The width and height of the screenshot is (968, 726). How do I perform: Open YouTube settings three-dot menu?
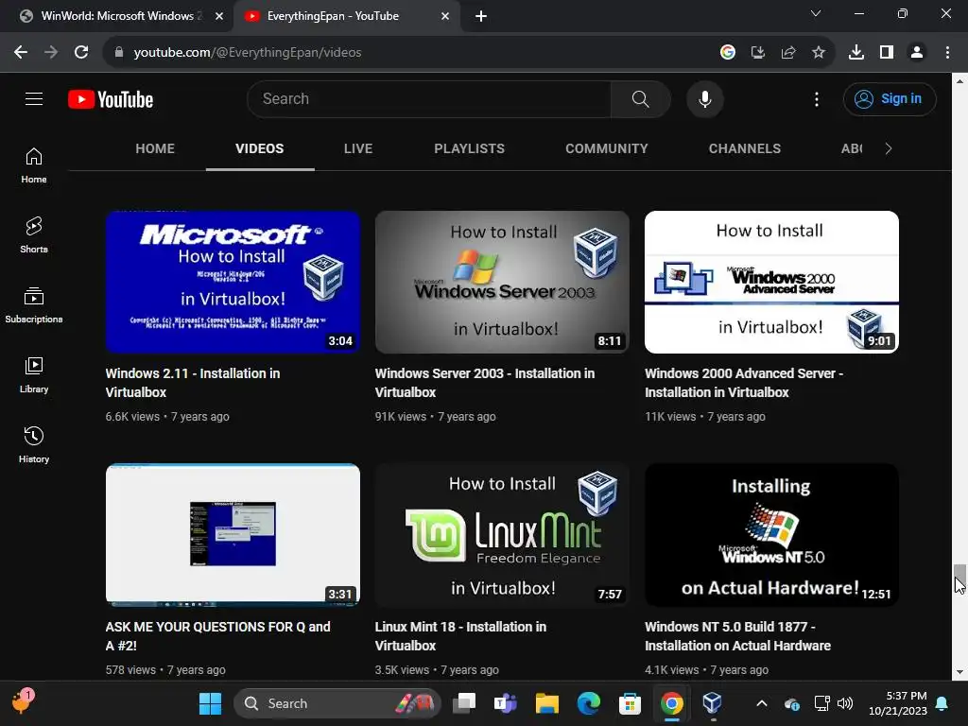coord(816,98)
